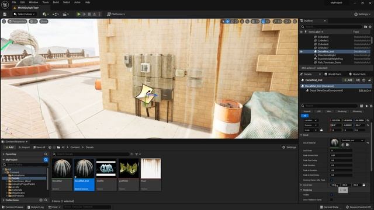Open the Details panel settings gear
Image resolution: width=374 pixels, height=210 pixels.
point(371,106)
